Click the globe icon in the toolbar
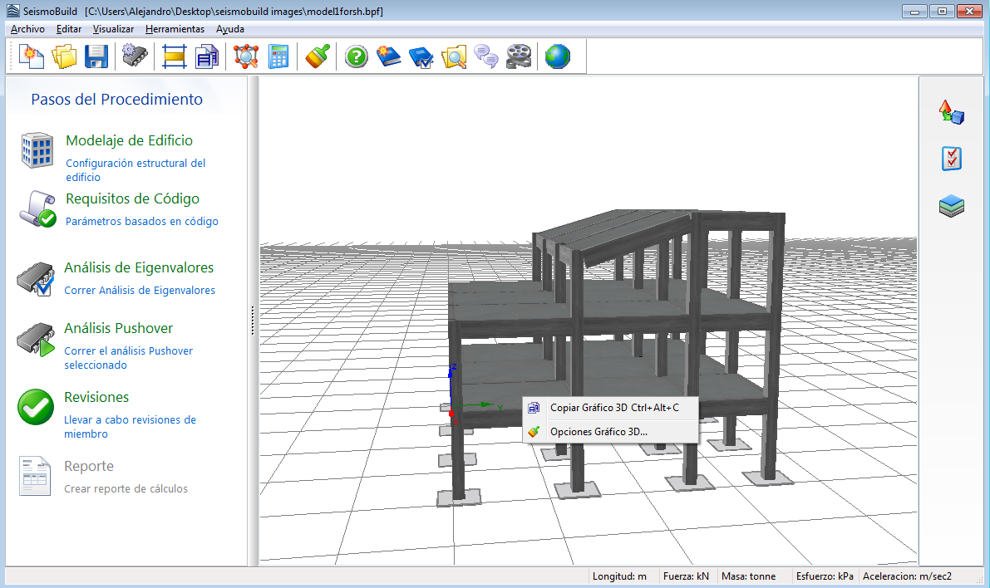 pyautogui.click(x=558, y=56)
